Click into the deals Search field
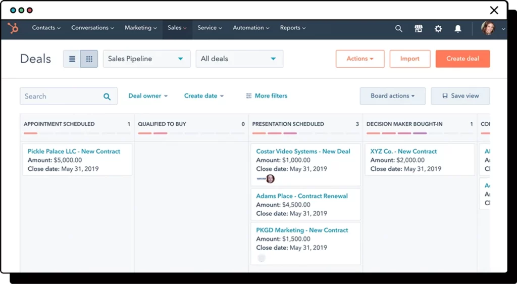 tap(61, 97)
